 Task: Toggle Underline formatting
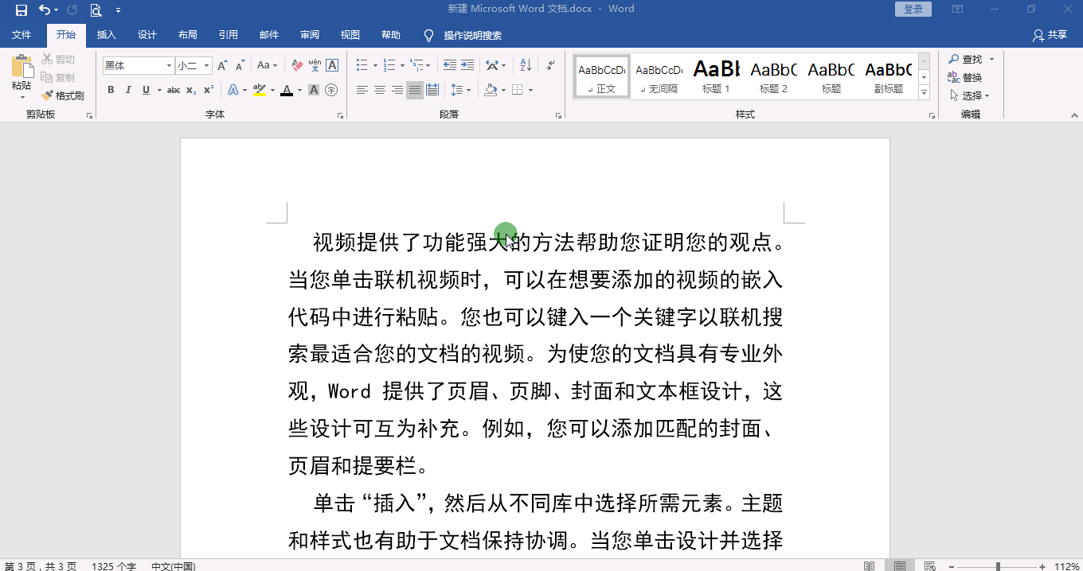point(146,91)
